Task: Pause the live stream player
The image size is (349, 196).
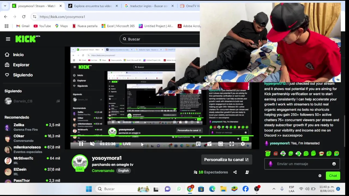Action: click(81, 144)
